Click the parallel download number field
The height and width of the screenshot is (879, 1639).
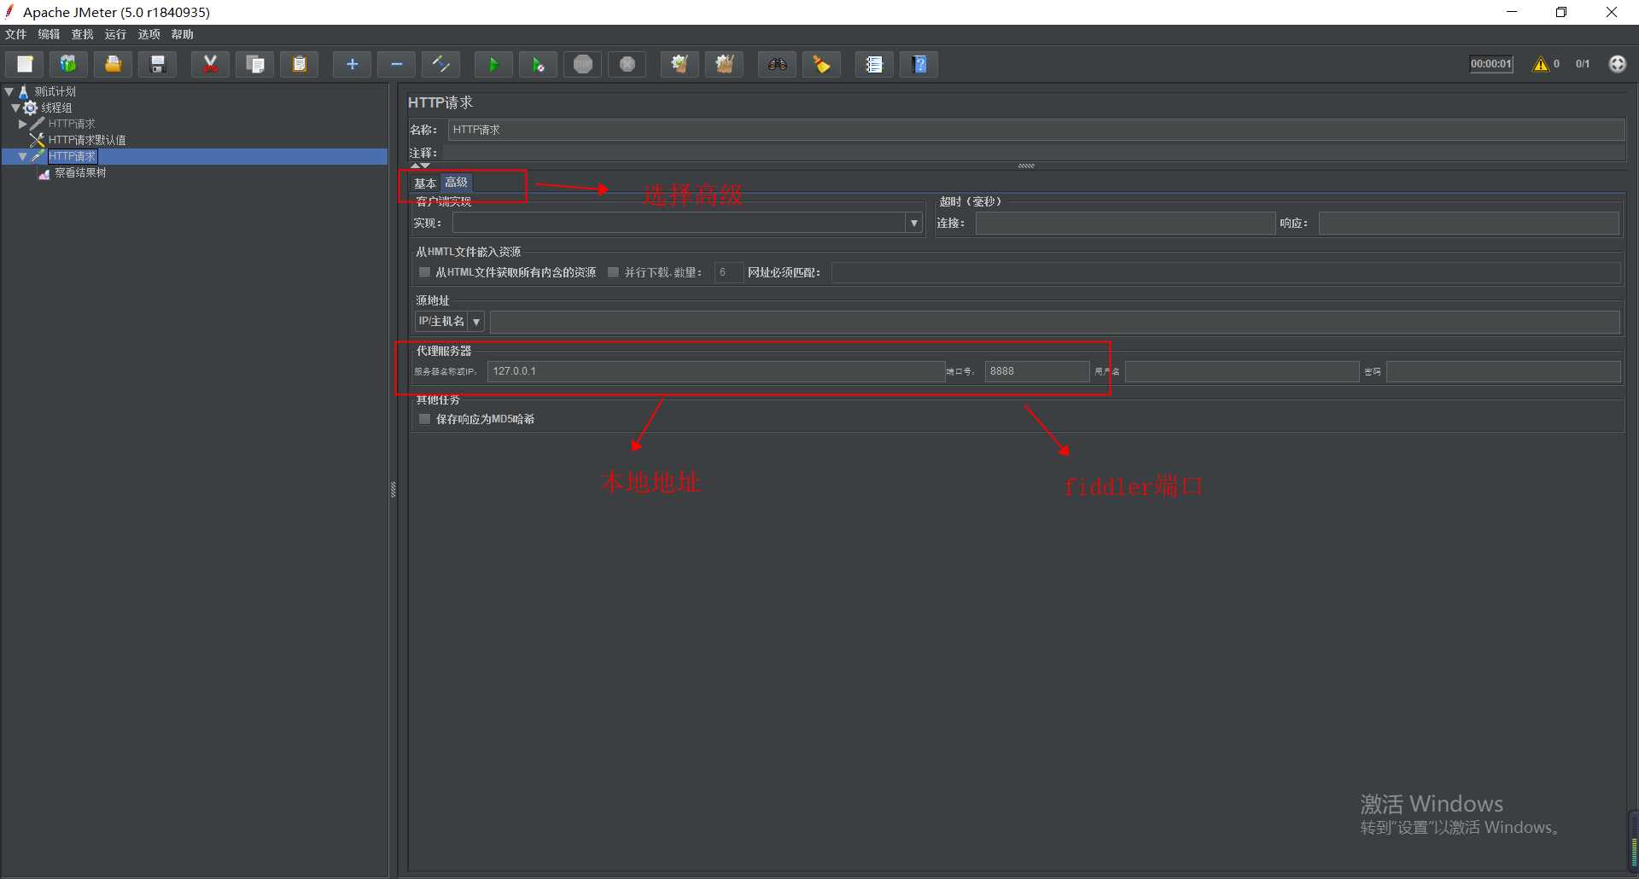[x=728, y=272]
